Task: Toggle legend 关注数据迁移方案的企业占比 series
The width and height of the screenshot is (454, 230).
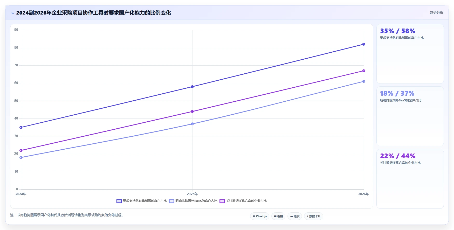Action: (x=243, y=201)
